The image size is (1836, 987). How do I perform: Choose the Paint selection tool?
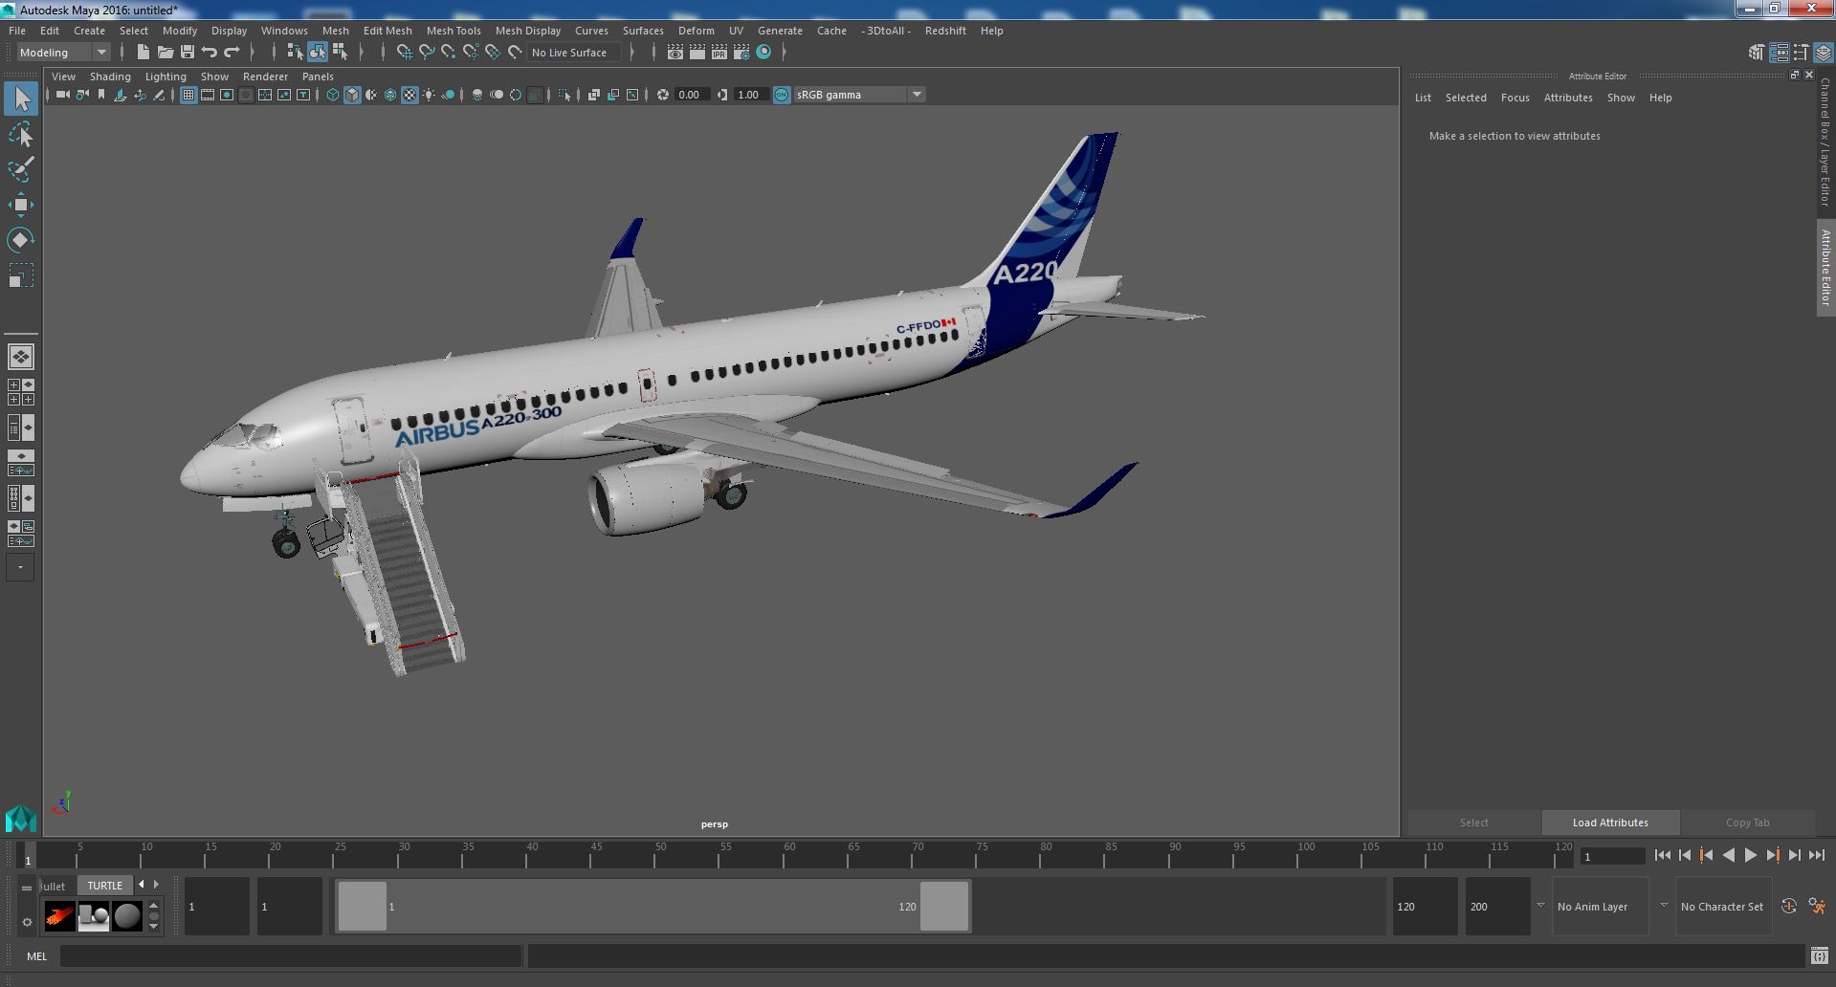(21, 170)
